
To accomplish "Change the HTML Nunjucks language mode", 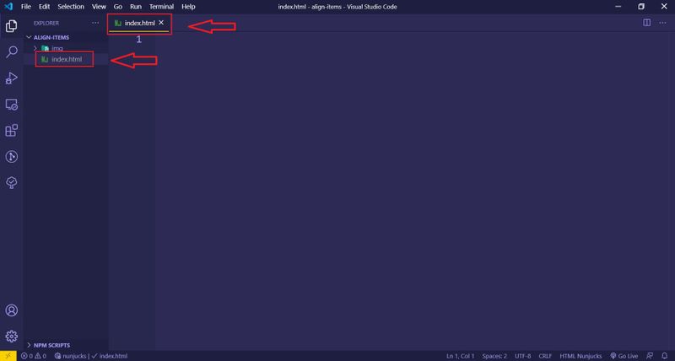I will (581, 356).
